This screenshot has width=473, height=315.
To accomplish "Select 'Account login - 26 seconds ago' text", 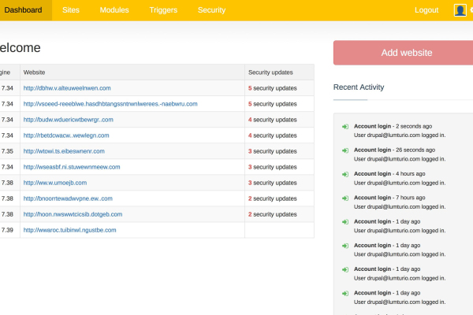I will click(x=395, y=150).
